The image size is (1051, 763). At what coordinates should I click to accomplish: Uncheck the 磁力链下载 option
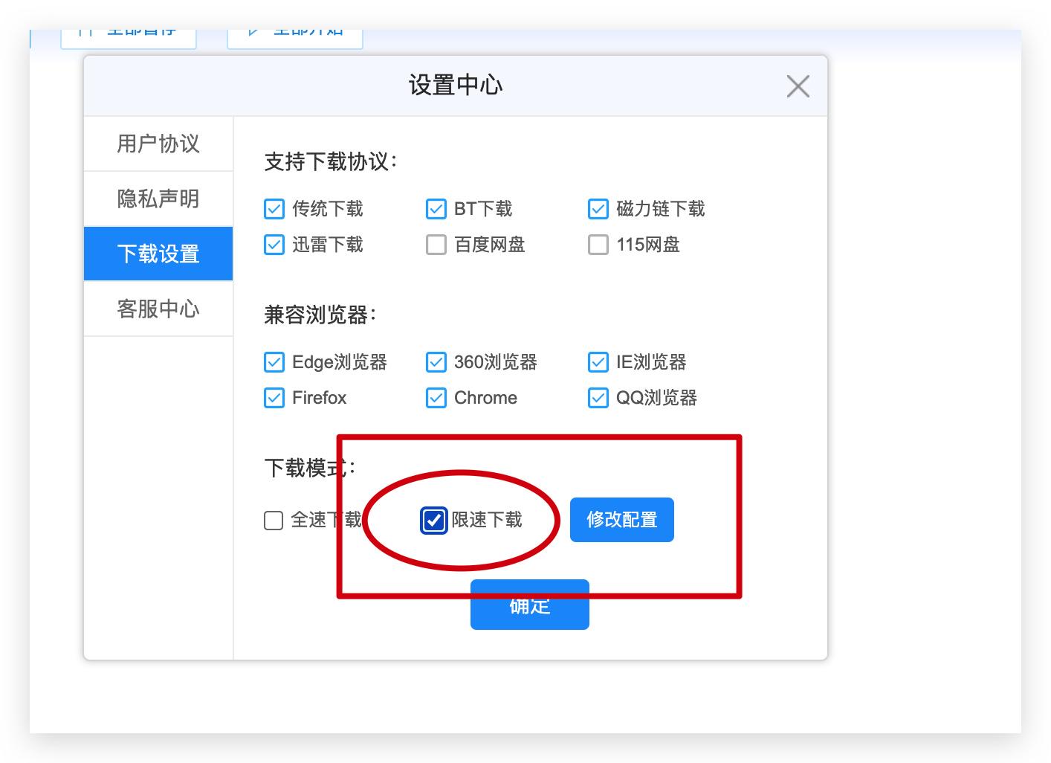click(x=598, y=209)
